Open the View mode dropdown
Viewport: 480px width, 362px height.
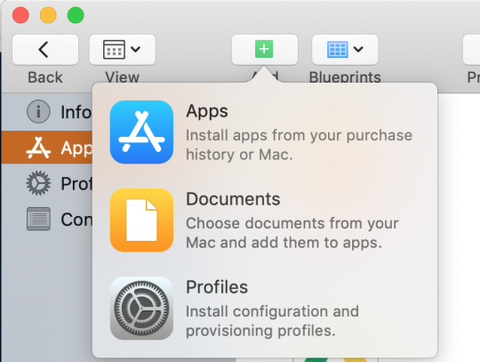(x=123, y=50)
